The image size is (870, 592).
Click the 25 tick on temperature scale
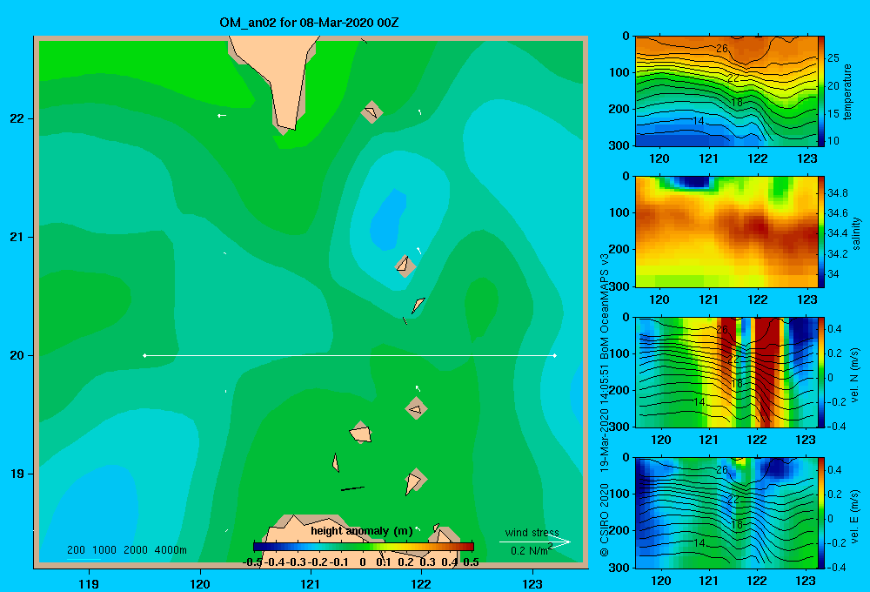coord(833,58)
